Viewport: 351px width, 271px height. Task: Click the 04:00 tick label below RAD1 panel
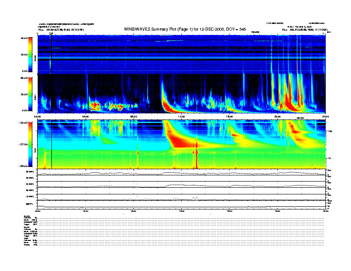(86, 116)
